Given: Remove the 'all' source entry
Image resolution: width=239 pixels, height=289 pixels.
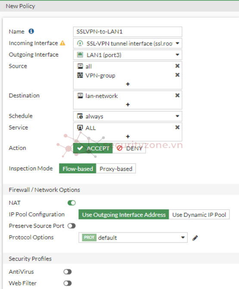Looking at the screenshot, I should pyautogui.click(x=177, y=66).
